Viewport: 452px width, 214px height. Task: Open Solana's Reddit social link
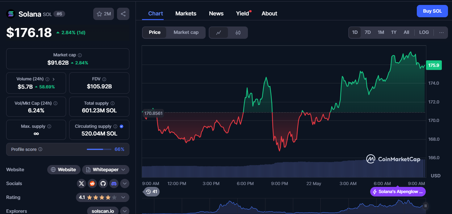click(x=92, y=184)
